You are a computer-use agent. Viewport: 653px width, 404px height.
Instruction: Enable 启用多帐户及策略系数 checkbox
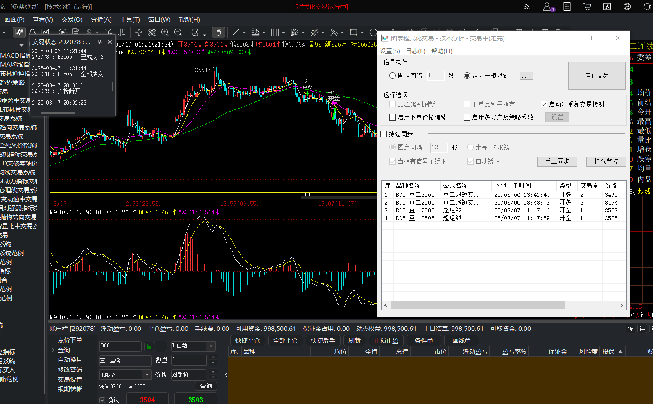click(x=467, y=117)
